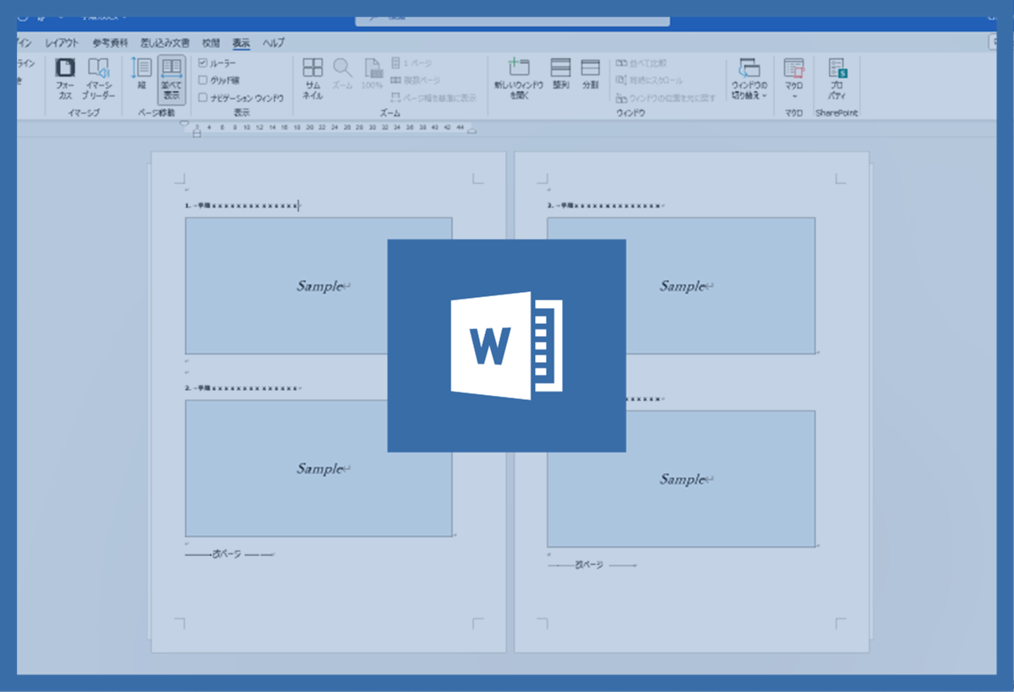
Task: Switch to the レイアウト (Layout) tab
Action: [62, 43]
